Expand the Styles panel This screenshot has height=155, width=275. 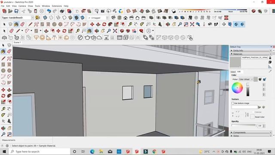tap(251, 136)
